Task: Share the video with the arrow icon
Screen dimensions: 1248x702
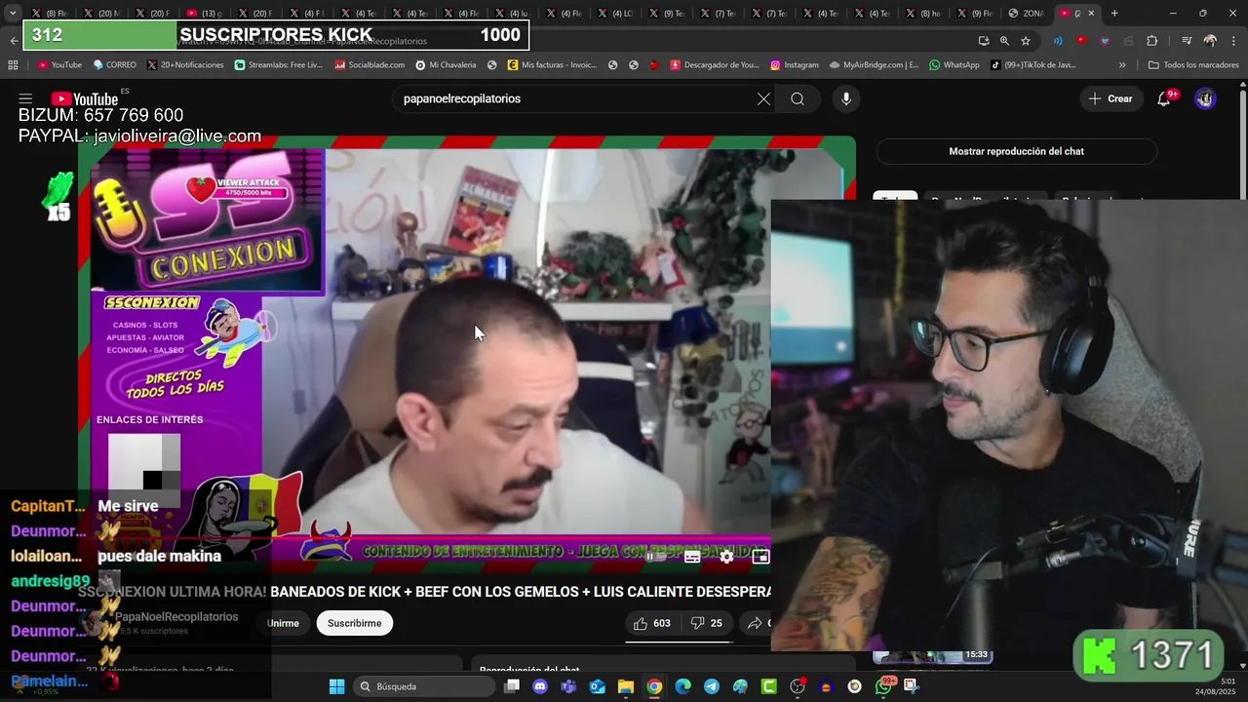Action: coord(756,623)
